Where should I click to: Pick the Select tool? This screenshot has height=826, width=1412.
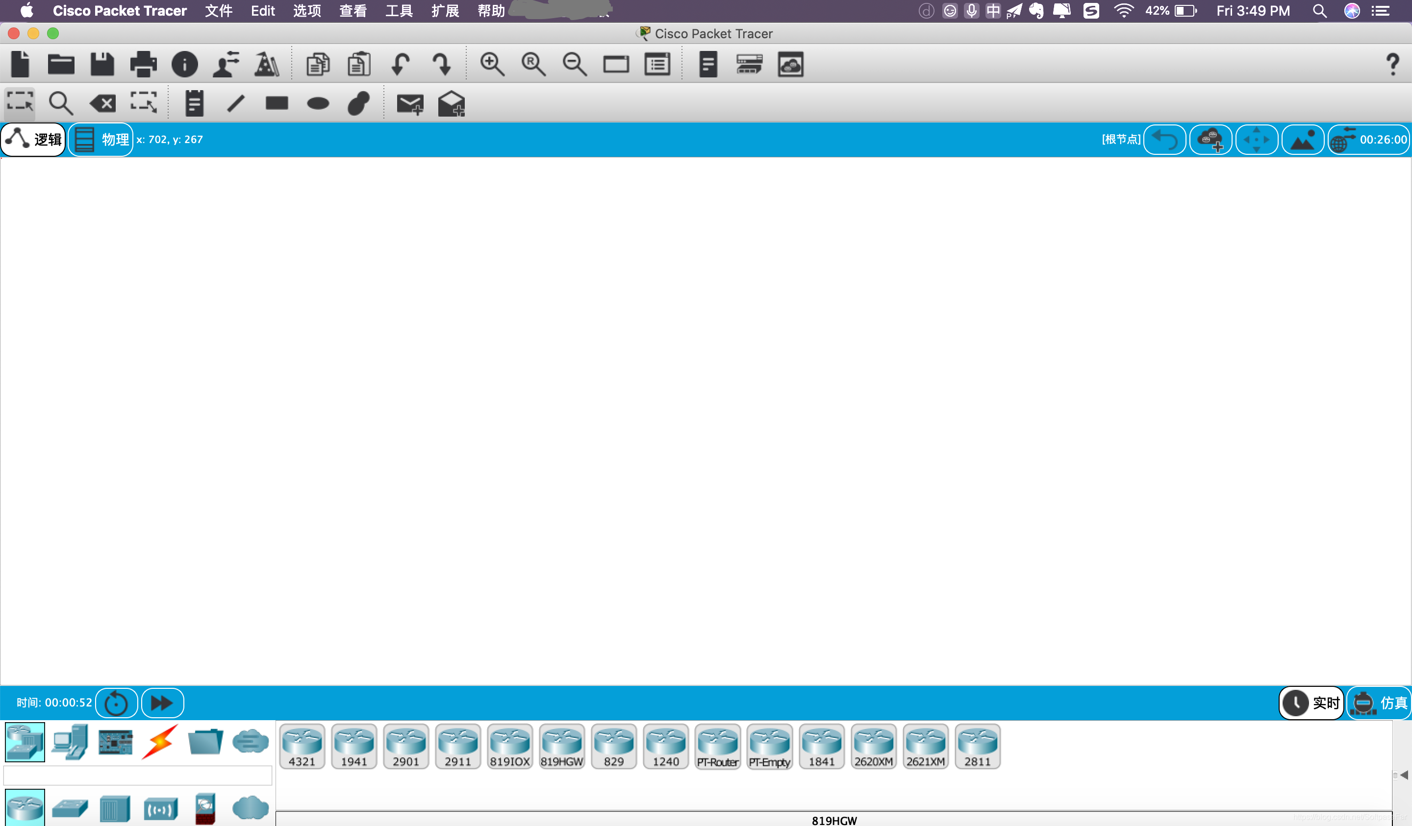coord(20,103)
